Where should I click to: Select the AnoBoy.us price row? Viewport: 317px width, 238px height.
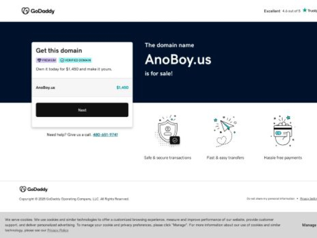(82, 87)
